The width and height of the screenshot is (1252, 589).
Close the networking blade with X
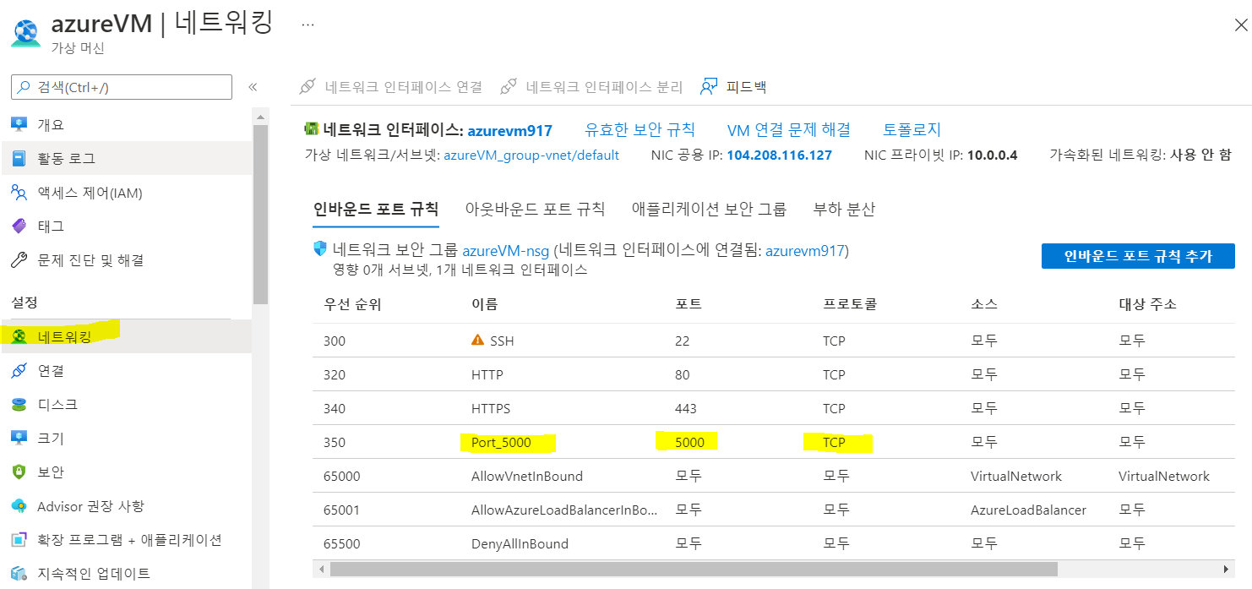[1240, 25]
